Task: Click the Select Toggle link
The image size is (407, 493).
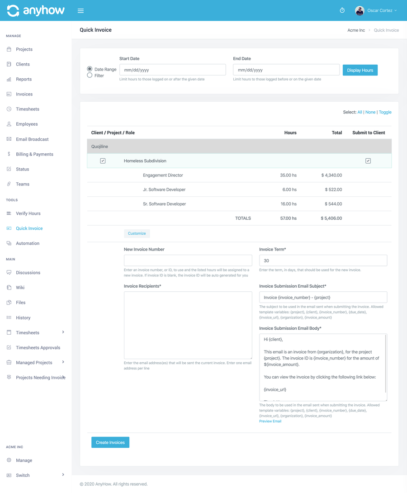Action: (x=385, y=112)
